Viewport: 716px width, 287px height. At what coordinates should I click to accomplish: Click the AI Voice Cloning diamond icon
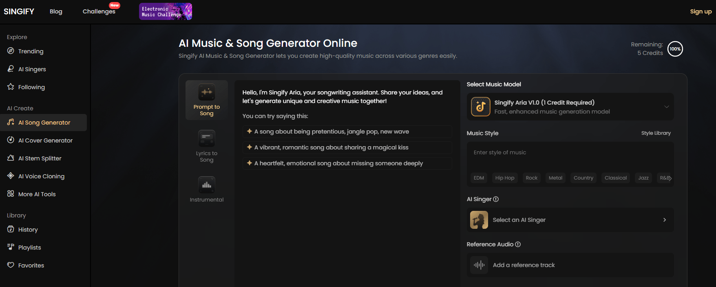click(x=11, y=176)
